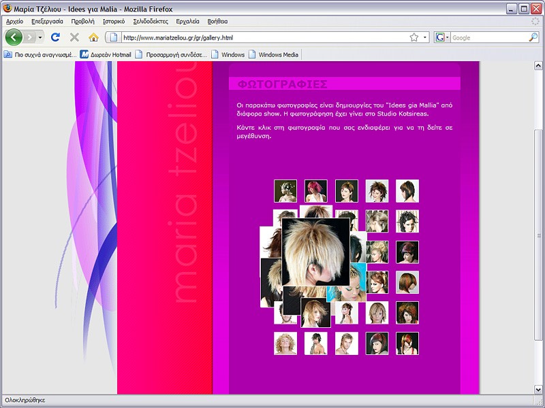The height and width of the screenshot is (408, 545).
Task: Open top-row thumbnail of short brown hair on dark background
Action: click(x=347, y=191)
